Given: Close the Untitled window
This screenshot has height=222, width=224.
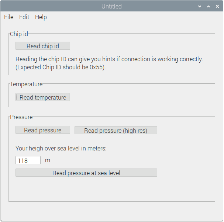Looking at the screenshot, I should coord(217,6).
